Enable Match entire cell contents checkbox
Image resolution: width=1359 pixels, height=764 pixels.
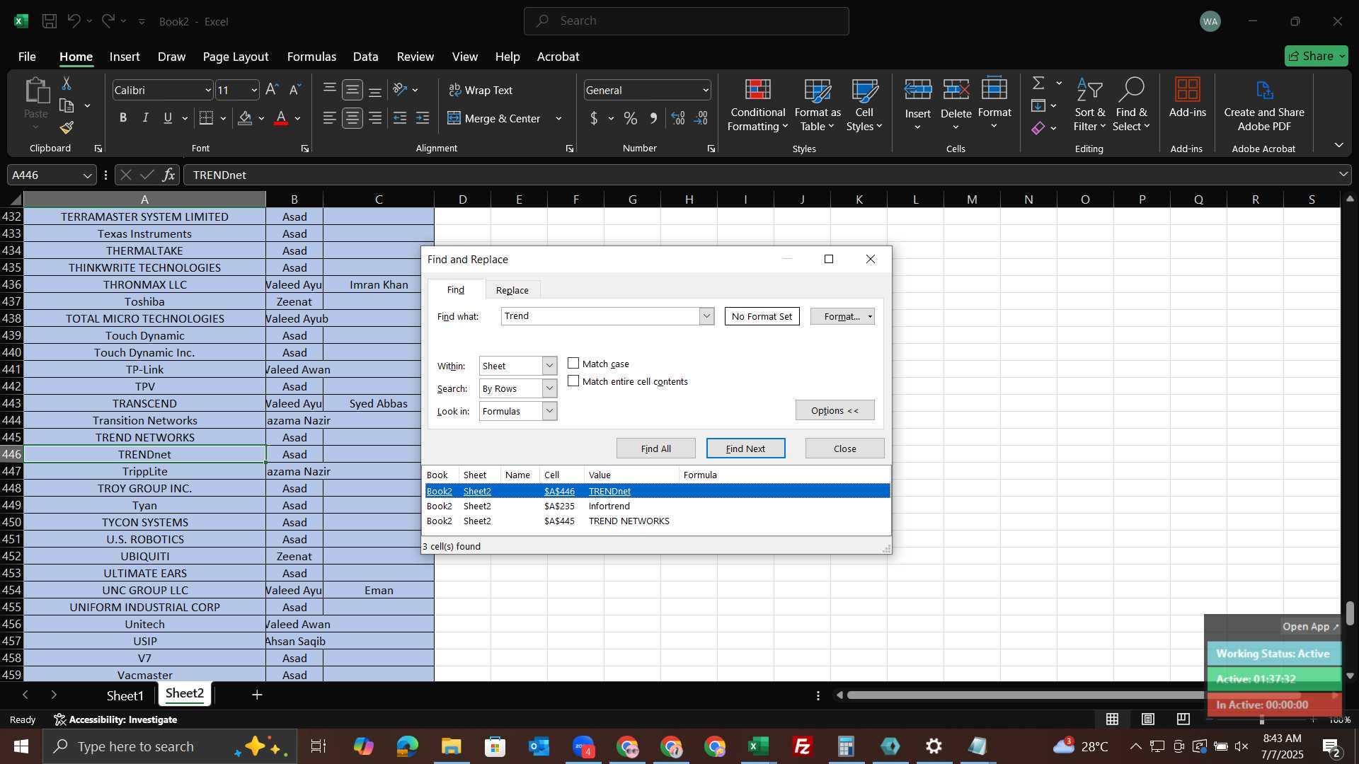573,381
